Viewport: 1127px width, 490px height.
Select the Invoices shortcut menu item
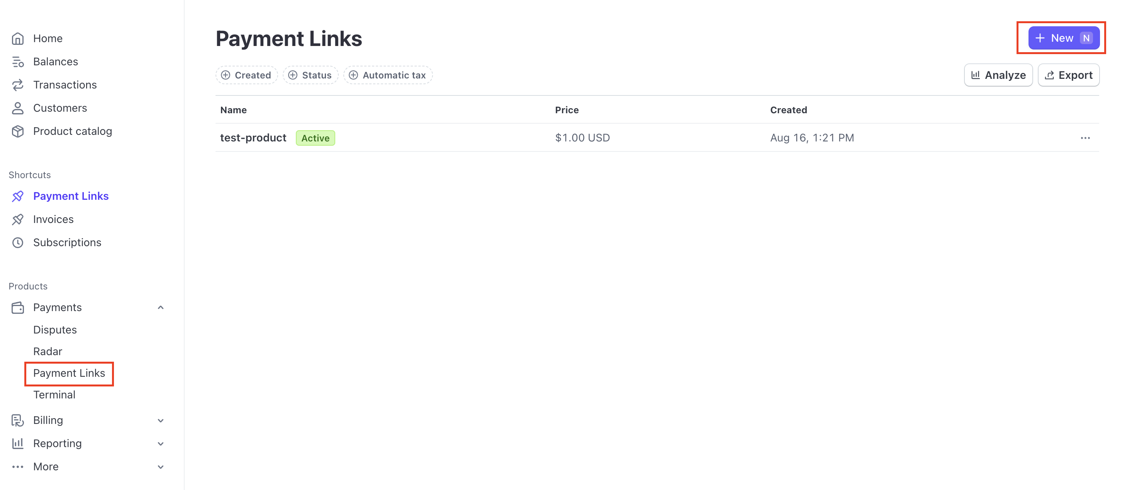click(53, 219)
